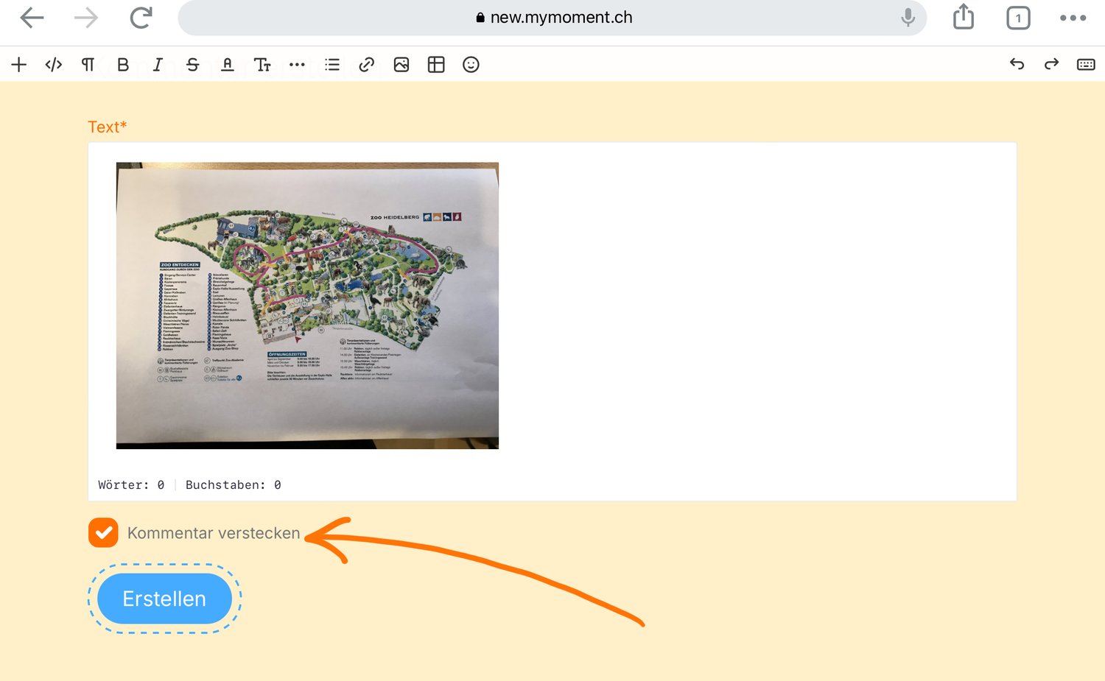This screenshot has width=1105, height=681.
Task: Undo the last editor action
Action: (1017, 65)
